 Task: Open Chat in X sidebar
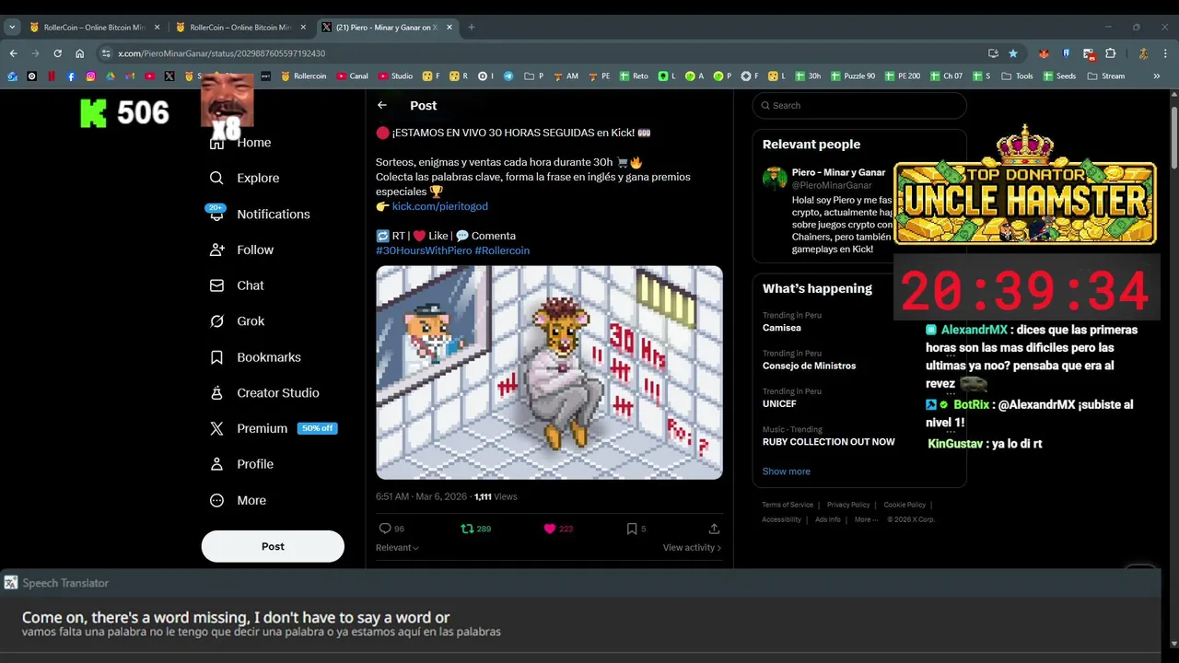coord(237,285)
